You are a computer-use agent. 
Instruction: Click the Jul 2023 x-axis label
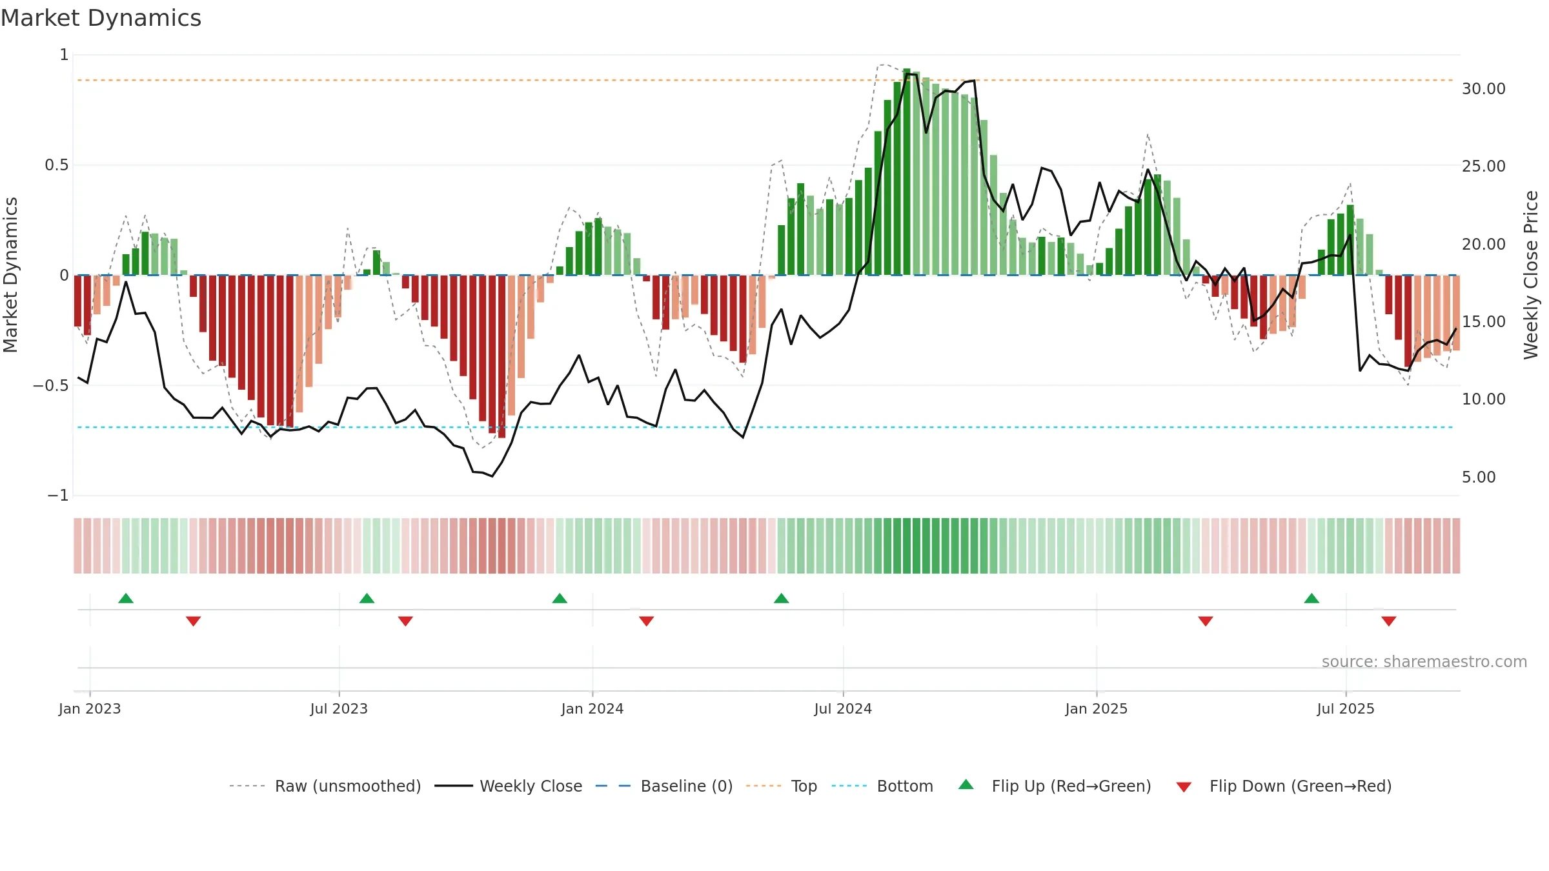click(339, 708)
